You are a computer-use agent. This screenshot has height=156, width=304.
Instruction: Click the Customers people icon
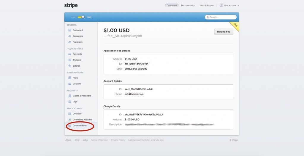coord(70,36)
